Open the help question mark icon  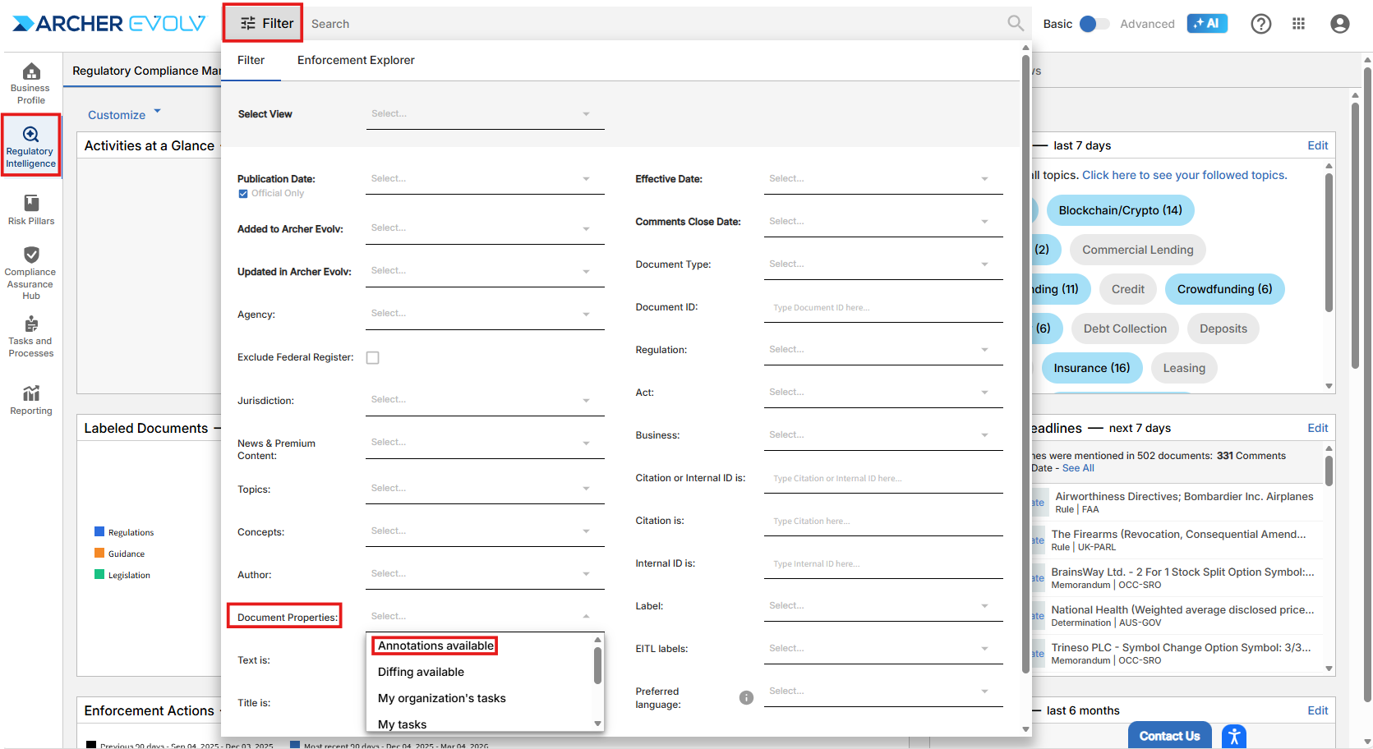click(x=1260, y=24)
